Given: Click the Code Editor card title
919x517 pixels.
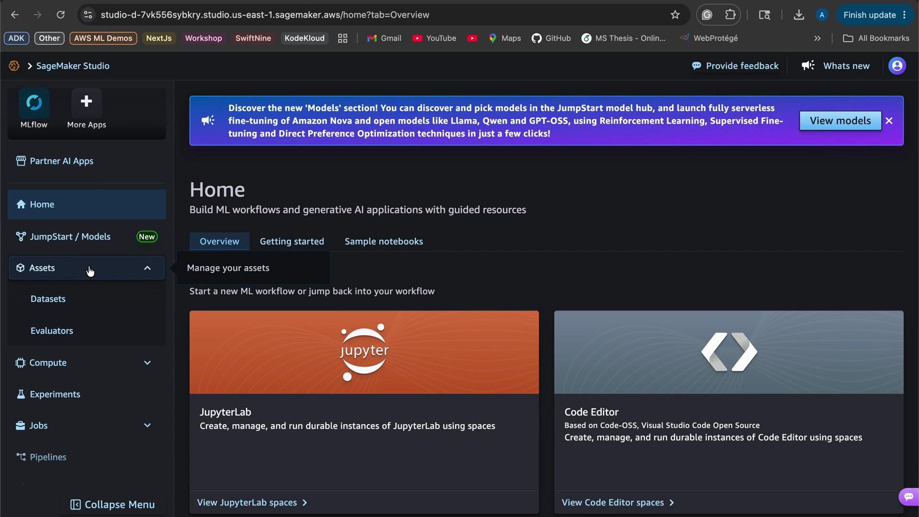Looking at the screenshot, I should coord(591,412).
